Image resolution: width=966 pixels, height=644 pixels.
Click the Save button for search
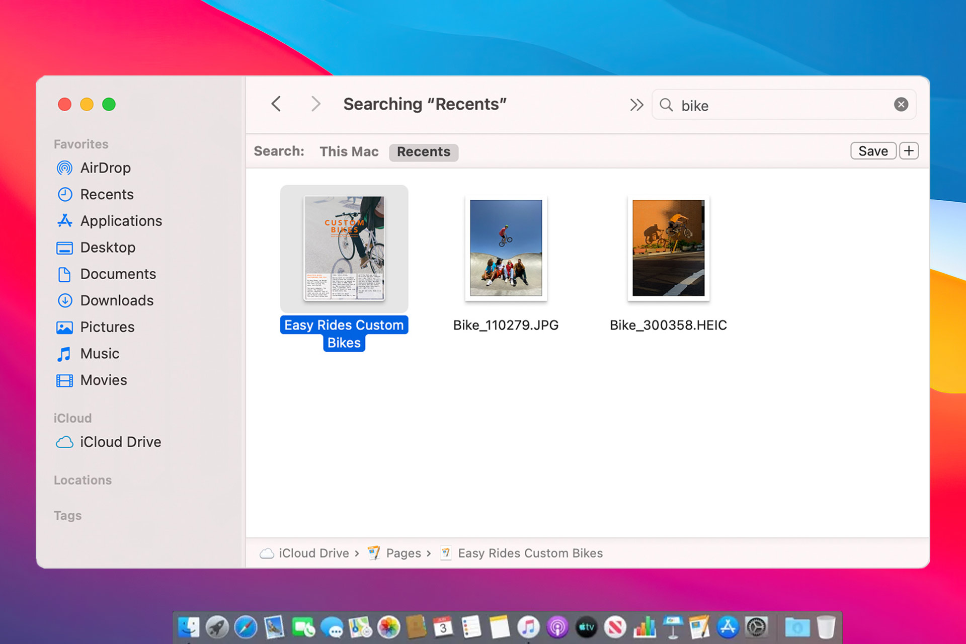click(x=872, y=151)
